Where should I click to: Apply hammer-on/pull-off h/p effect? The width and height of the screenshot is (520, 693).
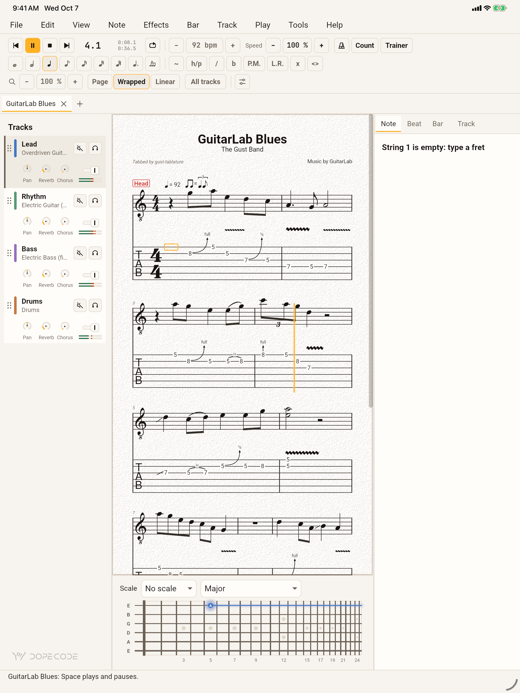[x=197, y=64]
